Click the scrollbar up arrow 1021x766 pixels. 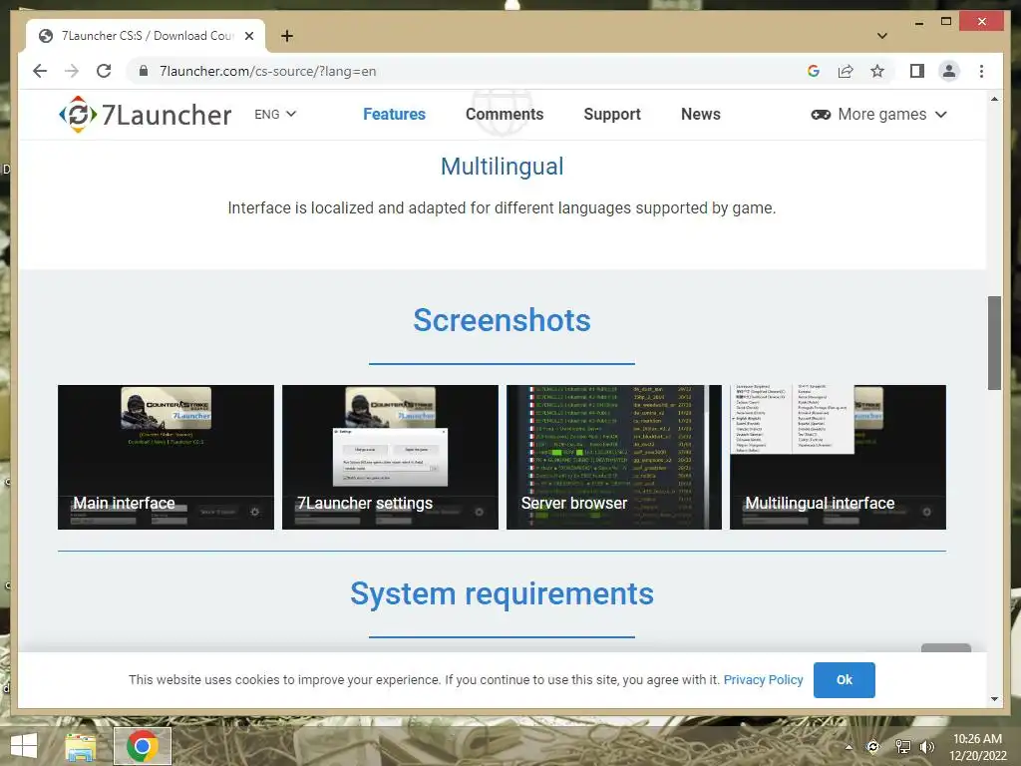click(994, 99)
